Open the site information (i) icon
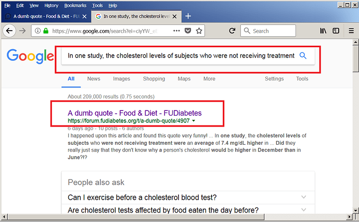 (x=38, y=31)
